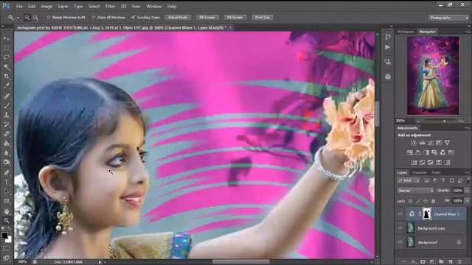Viewport: 472px width, 265px height.
Task: Click the foreground color swatch
Action: [4, 236]
